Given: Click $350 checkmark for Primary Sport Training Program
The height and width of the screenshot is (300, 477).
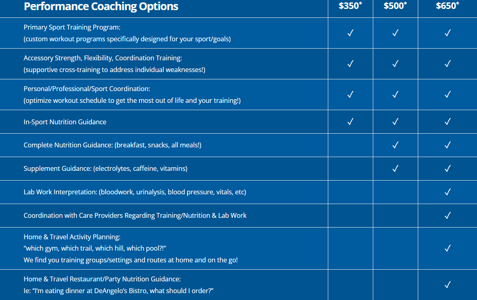Looking at the screenshot, I should 351,33.
